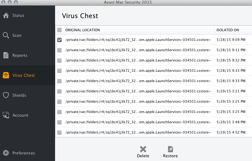The image size is (252, 161).
Task: Click the Account devices icon
Action: [x=6, y=115]
